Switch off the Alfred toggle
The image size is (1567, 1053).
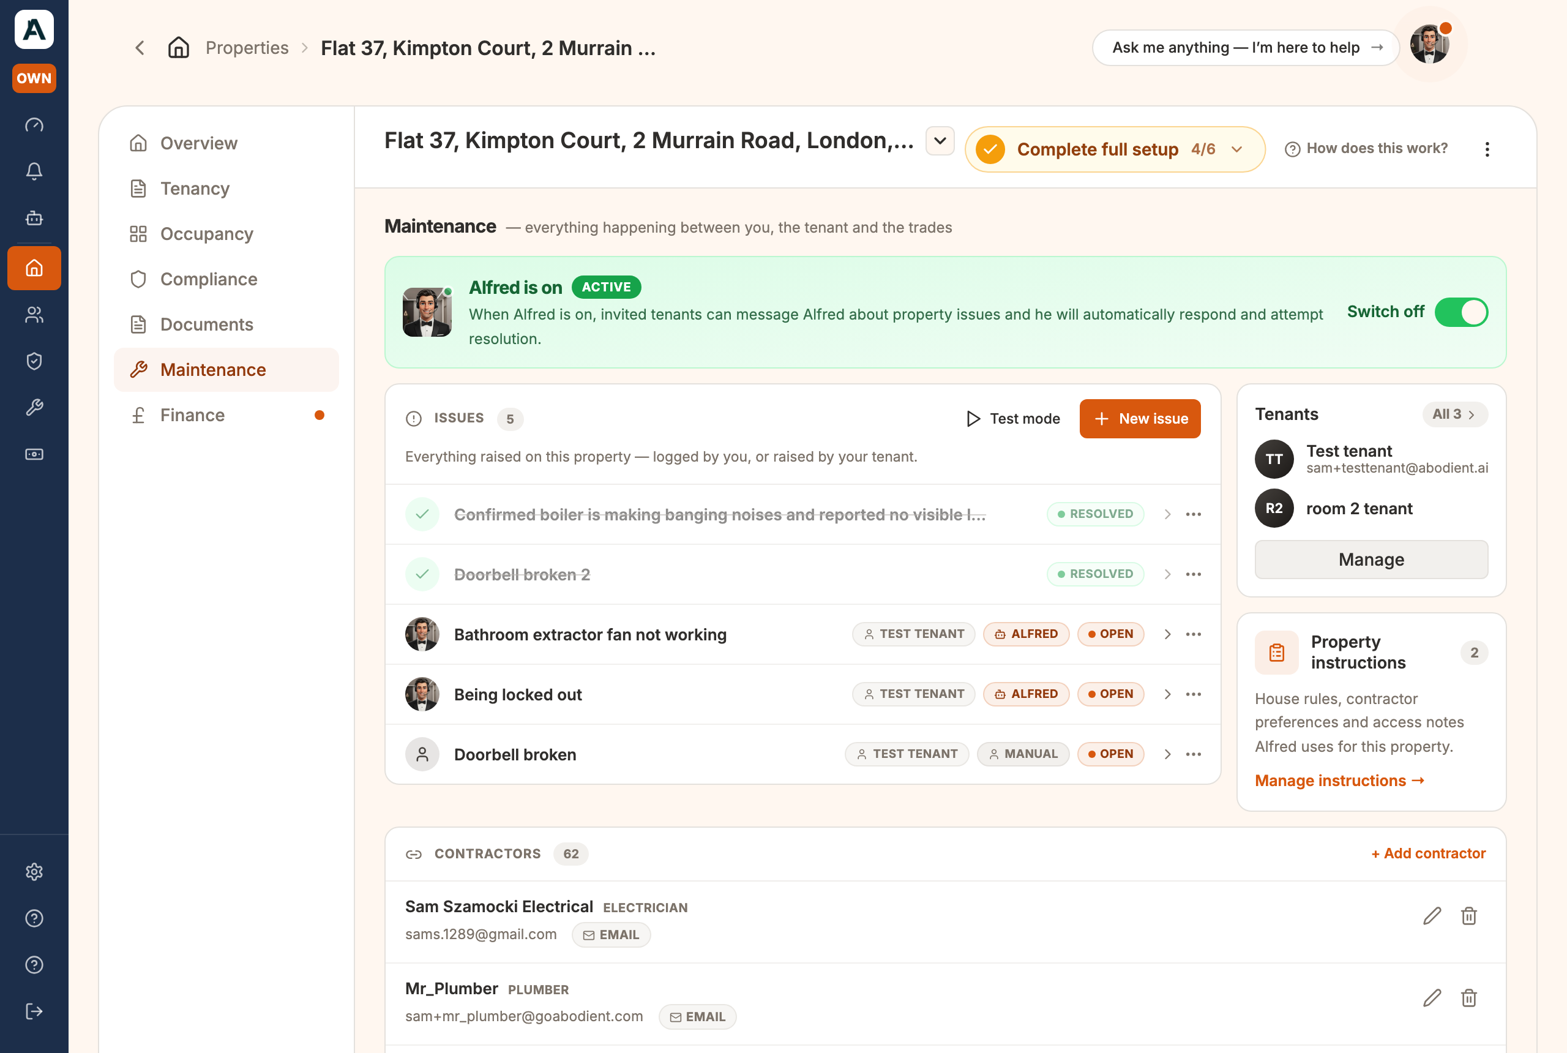click(1461, 312)
